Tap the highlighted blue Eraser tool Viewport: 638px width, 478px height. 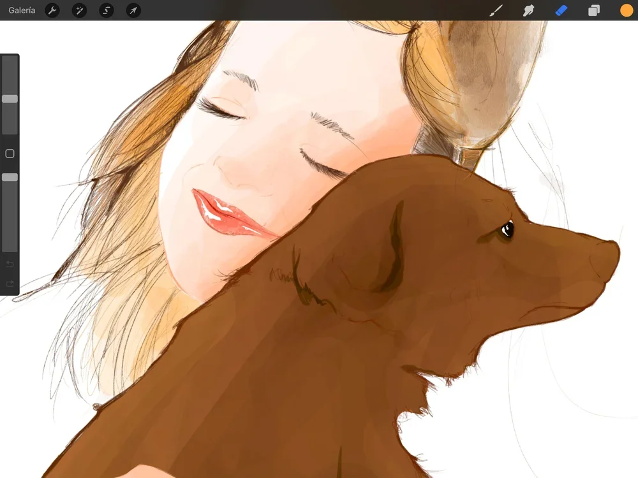(561, 10)
